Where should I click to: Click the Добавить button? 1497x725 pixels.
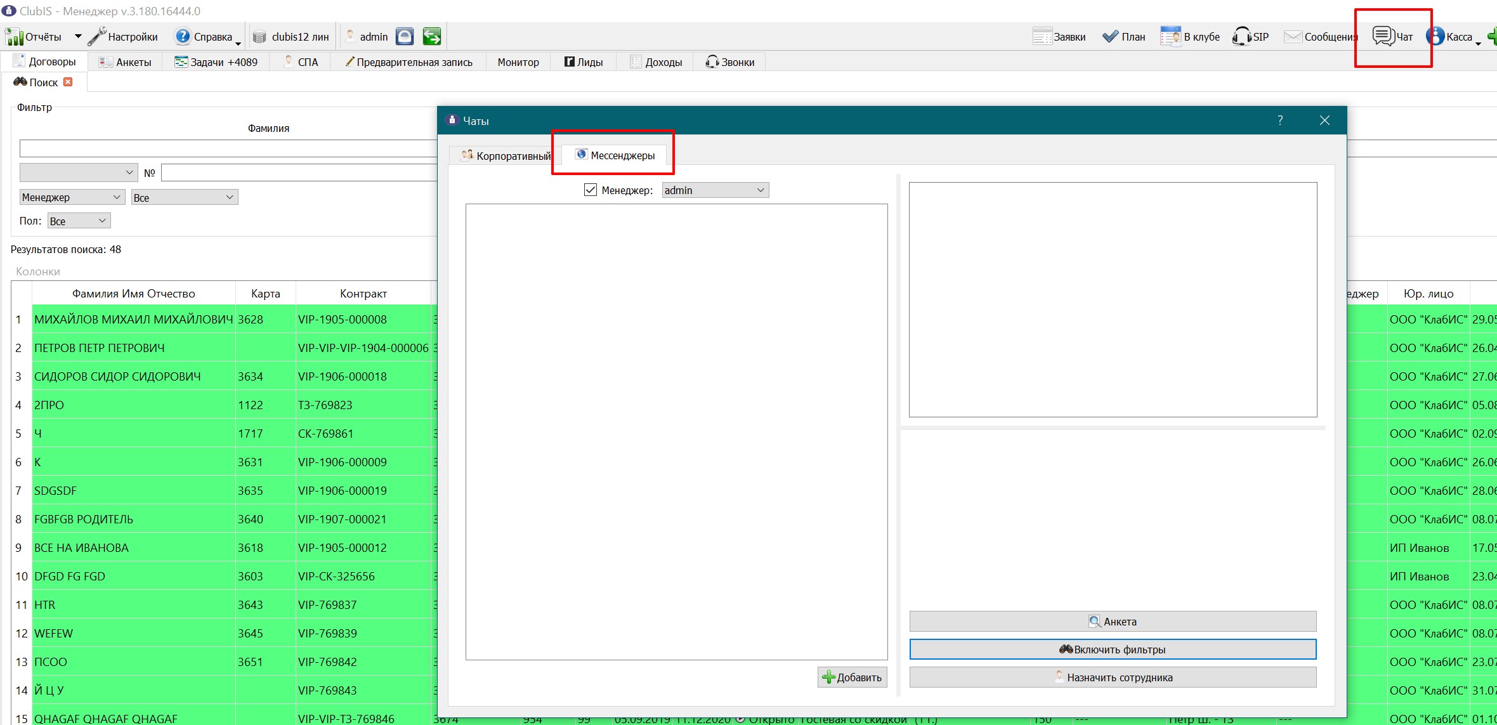pyautogui.click(x=852, y=677)
